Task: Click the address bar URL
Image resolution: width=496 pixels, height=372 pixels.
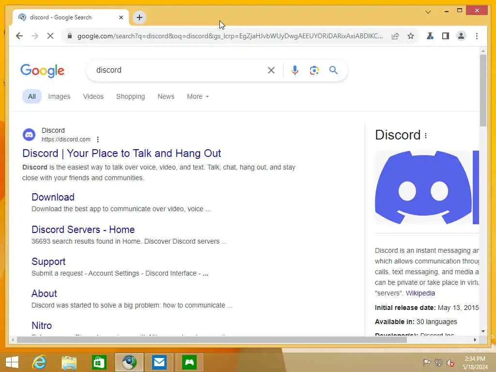Action: pos(230,36)
